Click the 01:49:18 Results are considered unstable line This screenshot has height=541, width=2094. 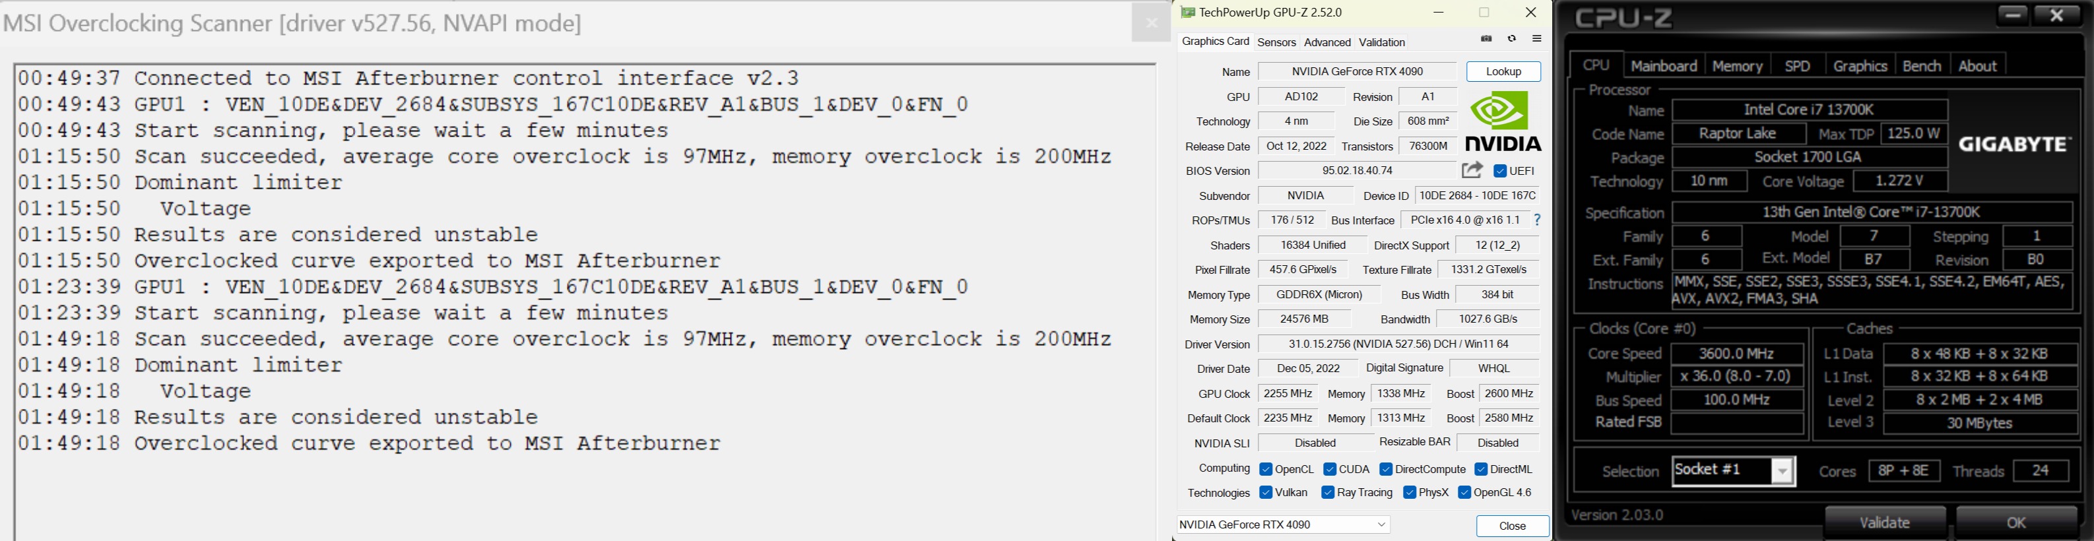click(x=278, y=417)
